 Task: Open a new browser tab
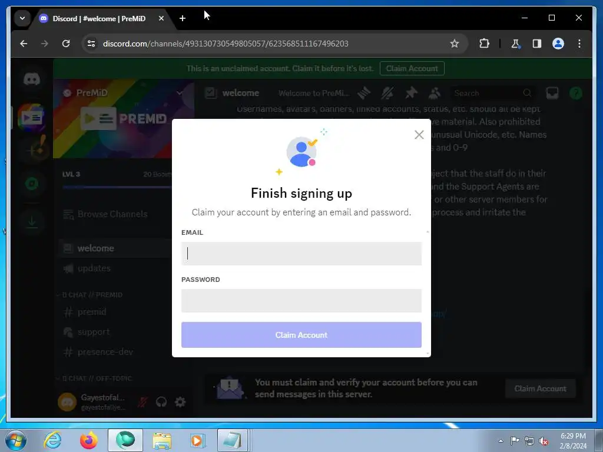click(183, 18)
